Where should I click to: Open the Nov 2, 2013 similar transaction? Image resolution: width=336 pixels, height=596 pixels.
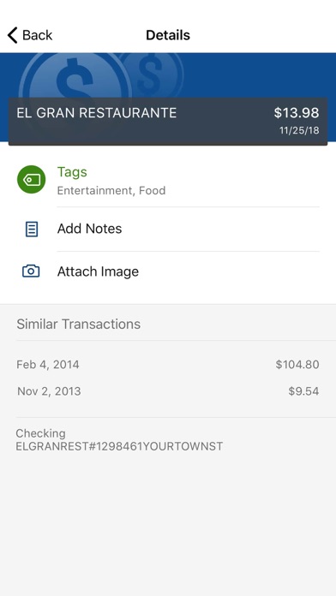pyautogui.click(x=168, y=391)
